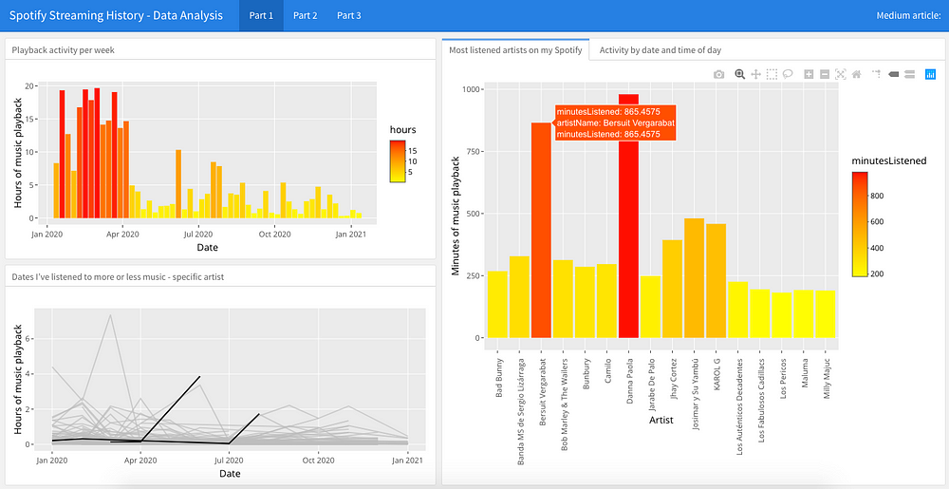Viewport: 949px width, 489px height.
Task: Autoscale the artists chart
Action: [x=841, y=74]
